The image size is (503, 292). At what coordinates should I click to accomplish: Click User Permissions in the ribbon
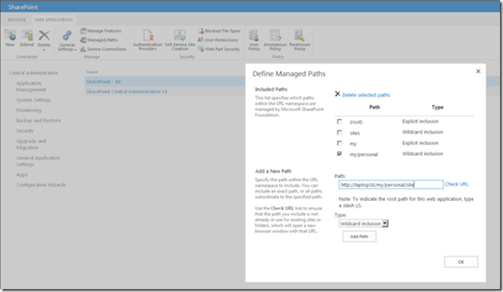(218, 40)
